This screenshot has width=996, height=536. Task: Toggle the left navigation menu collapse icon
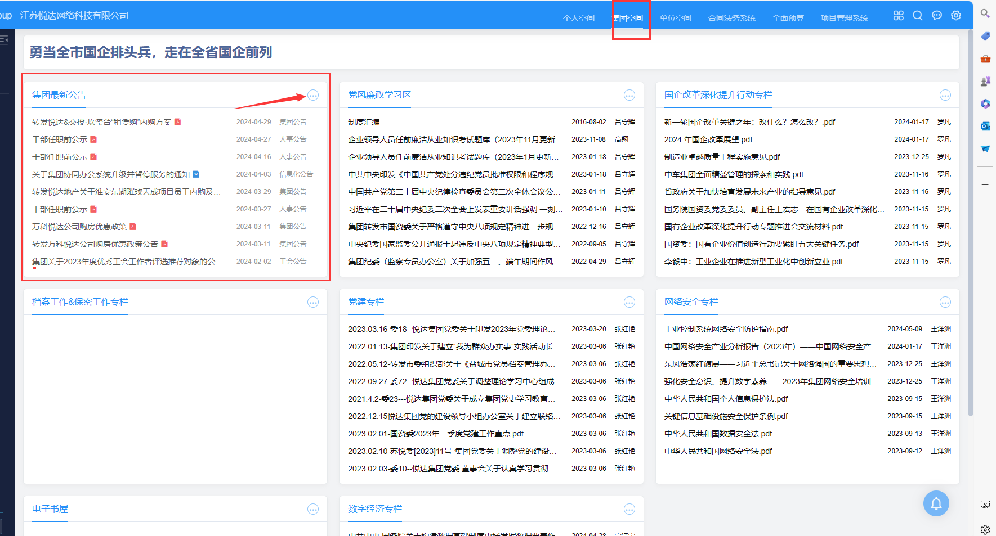pos(5,39)
